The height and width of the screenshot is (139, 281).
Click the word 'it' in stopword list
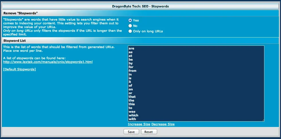coord(130,82)
